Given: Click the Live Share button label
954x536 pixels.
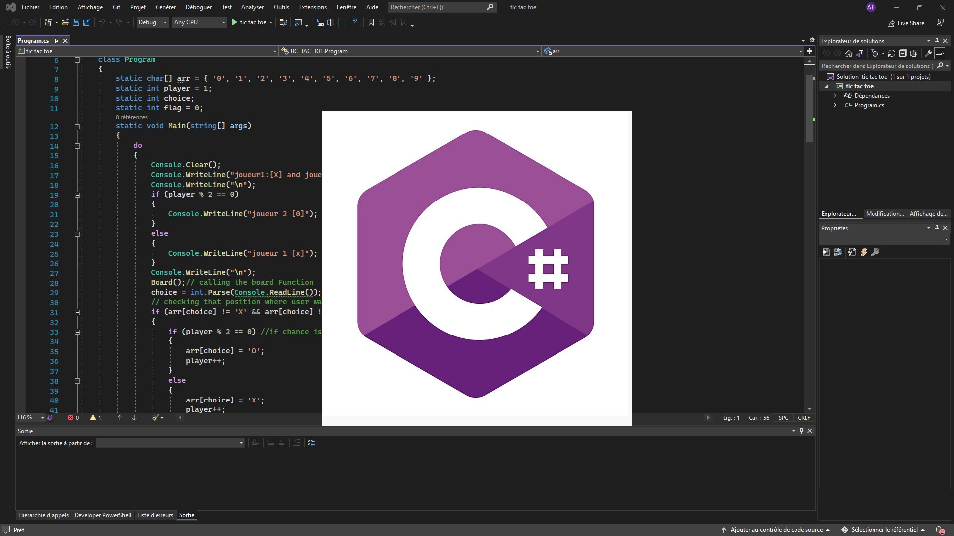Looking at the screenshot, I should tap(911, 23).
